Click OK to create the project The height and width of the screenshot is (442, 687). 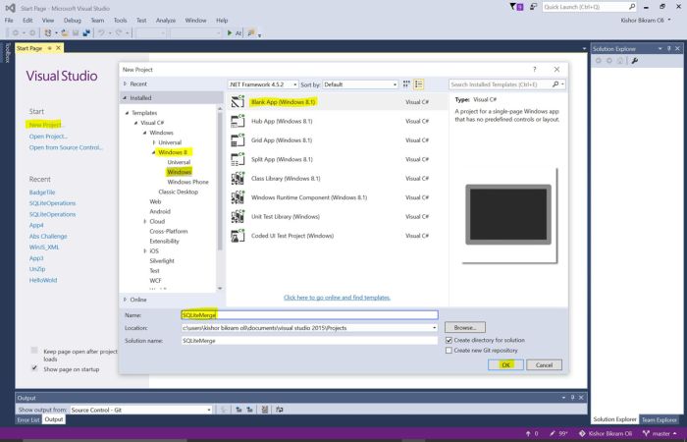tap(505, 364)
